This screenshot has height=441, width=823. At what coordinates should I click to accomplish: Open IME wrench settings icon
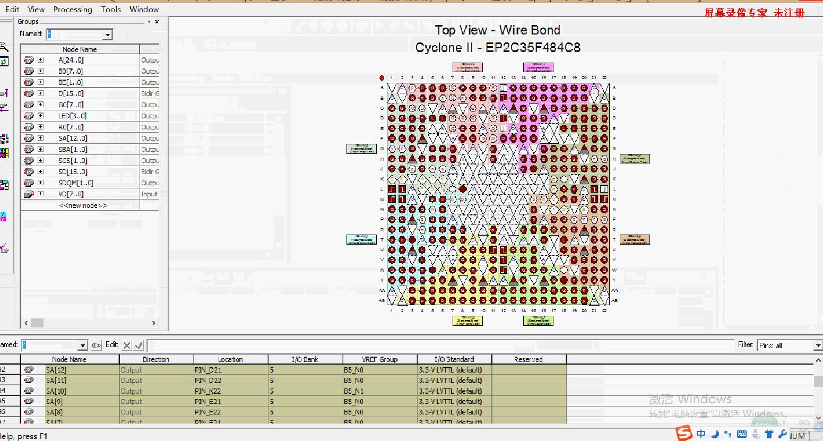coord(782,435)
